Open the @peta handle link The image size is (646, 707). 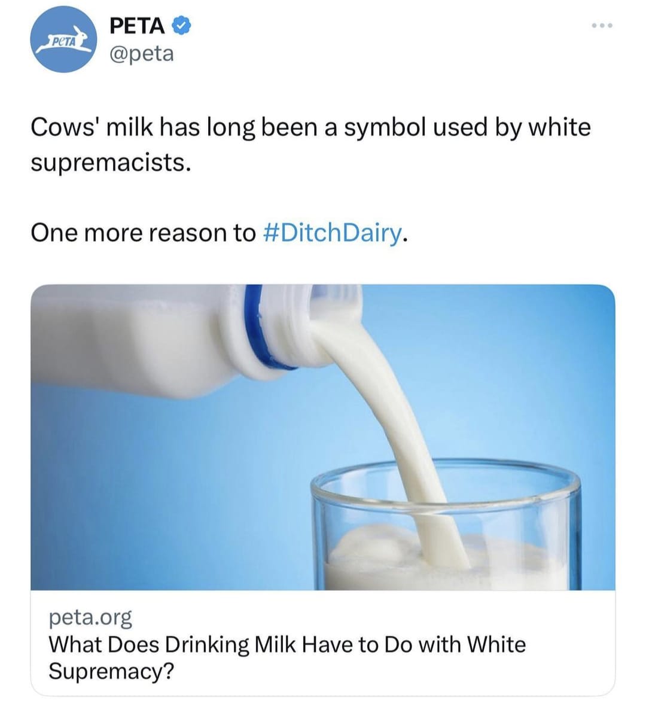142,54
